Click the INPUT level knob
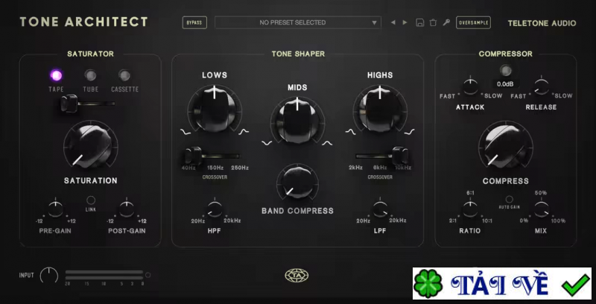Screen dimensions: 596x304 [x=49, y=275]
